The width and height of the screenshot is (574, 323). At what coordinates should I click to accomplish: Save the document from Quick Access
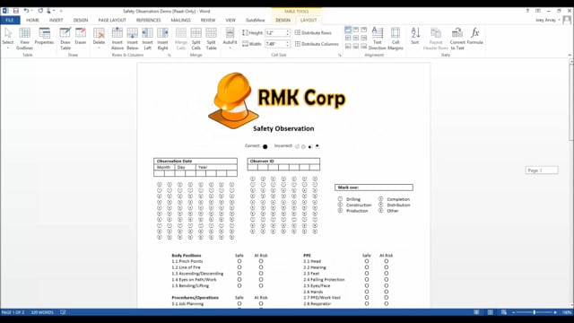tap(16, 11)
